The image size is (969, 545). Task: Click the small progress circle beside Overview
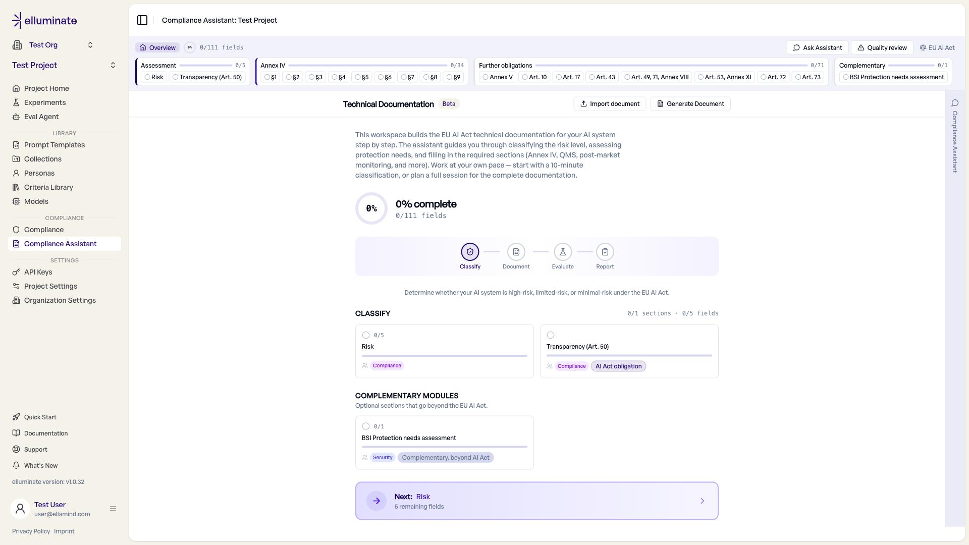click(x=190, y=47)
